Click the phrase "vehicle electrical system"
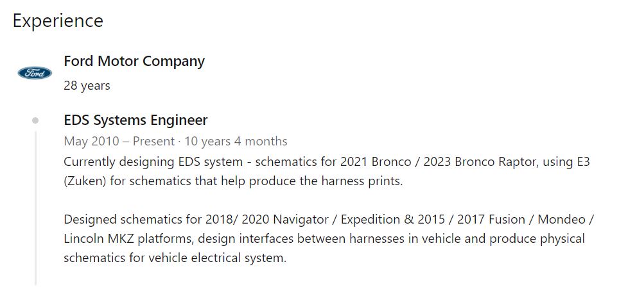 point(217,258)
